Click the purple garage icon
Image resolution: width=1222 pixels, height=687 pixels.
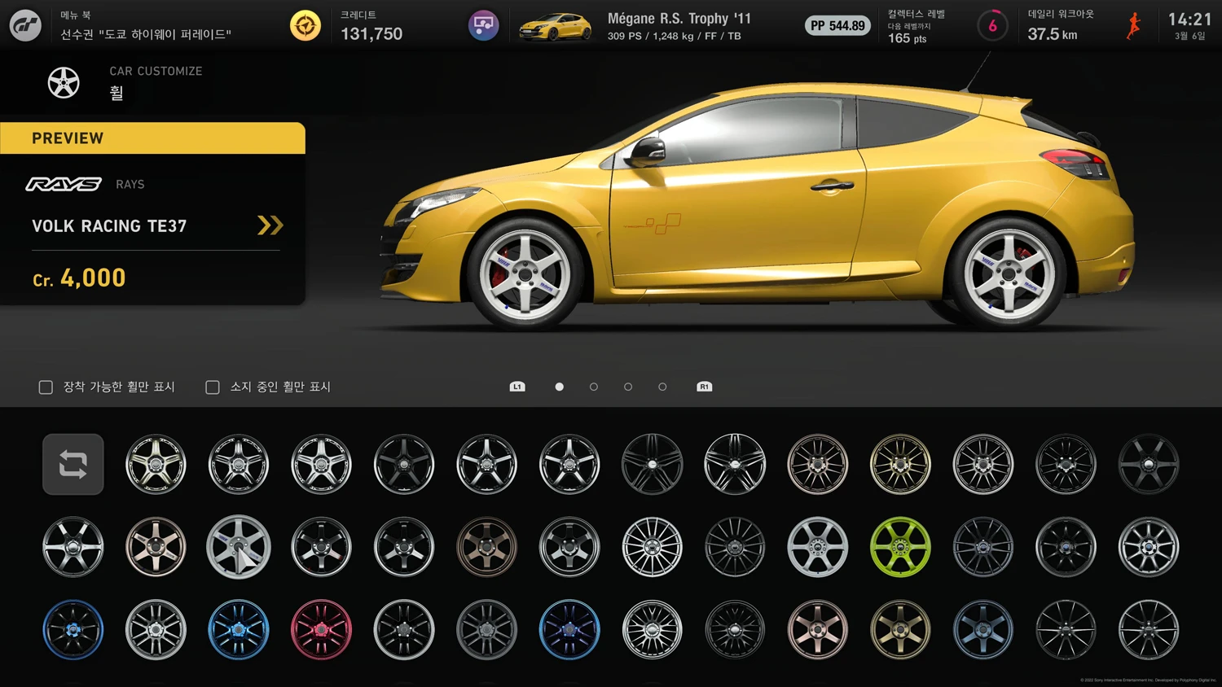[x=483, y=25]
